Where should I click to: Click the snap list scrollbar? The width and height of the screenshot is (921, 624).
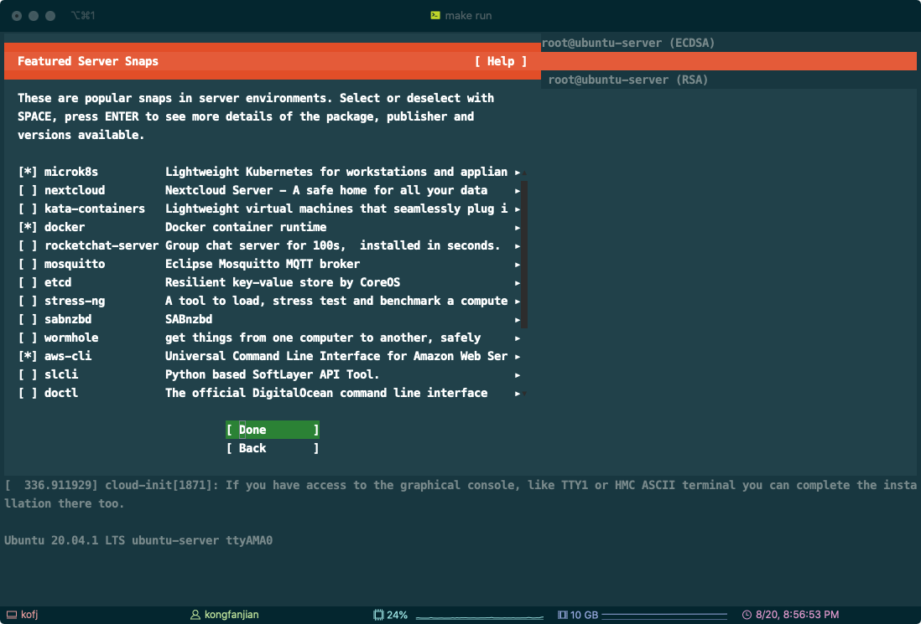525,251
